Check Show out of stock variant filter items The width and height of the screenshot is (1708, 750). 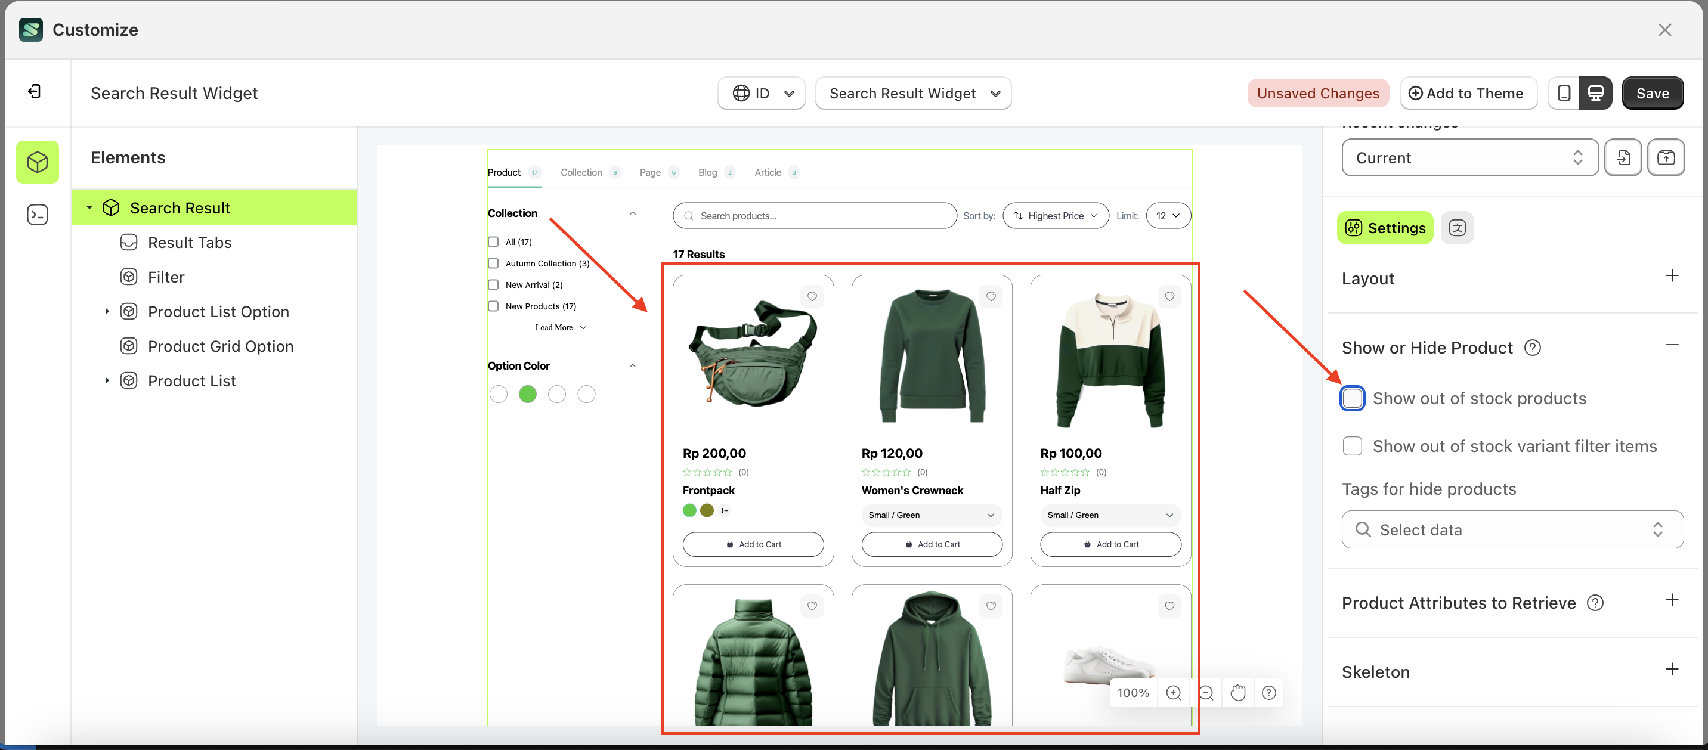pos(1352,447)
